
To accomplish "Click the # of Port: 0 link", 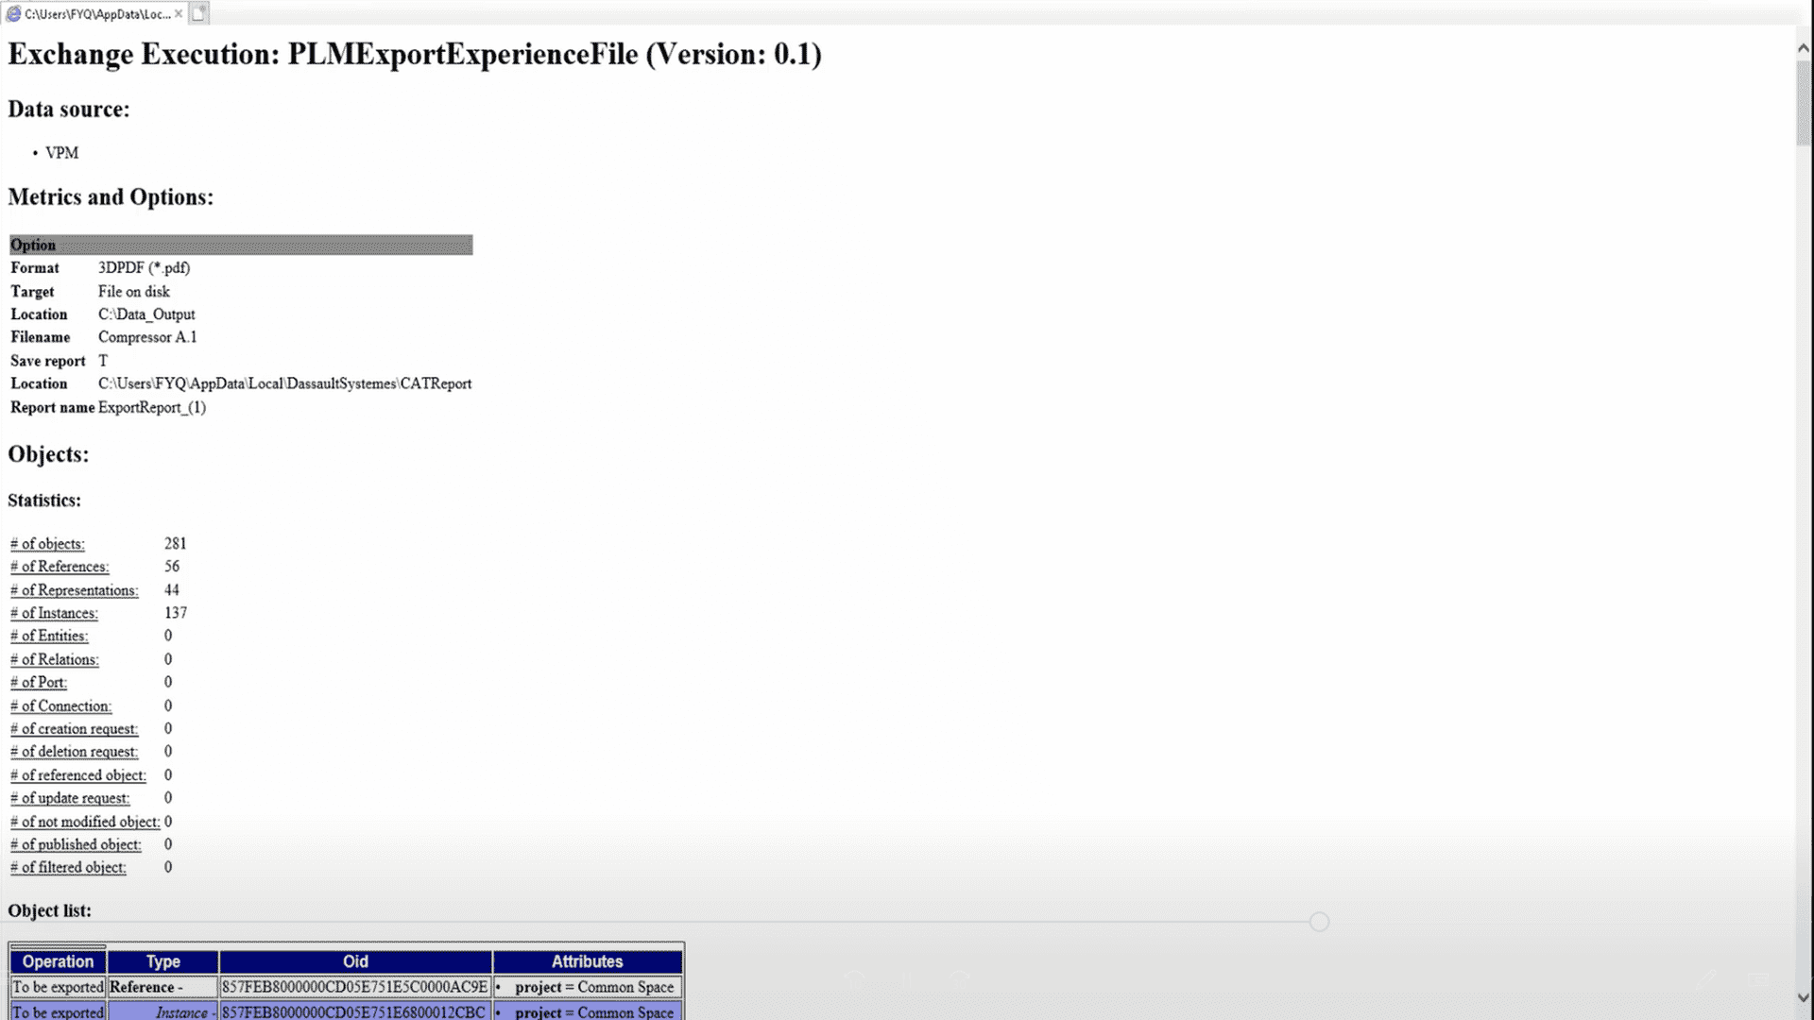I will (39, 681).
